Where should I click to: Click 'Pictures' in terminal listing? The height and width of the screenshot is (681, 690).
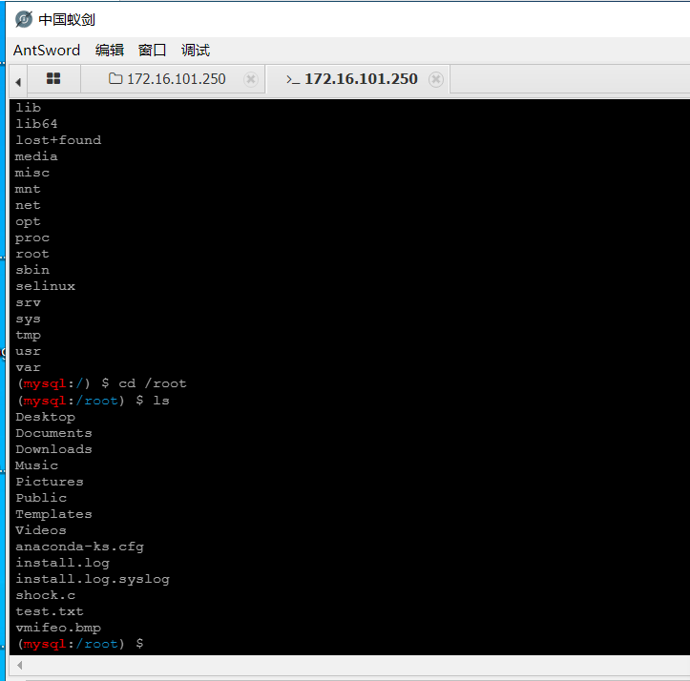tap(50, 482)
